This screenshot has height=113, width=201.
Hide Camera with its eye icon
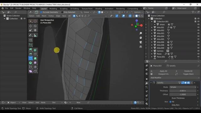point(198,51)
